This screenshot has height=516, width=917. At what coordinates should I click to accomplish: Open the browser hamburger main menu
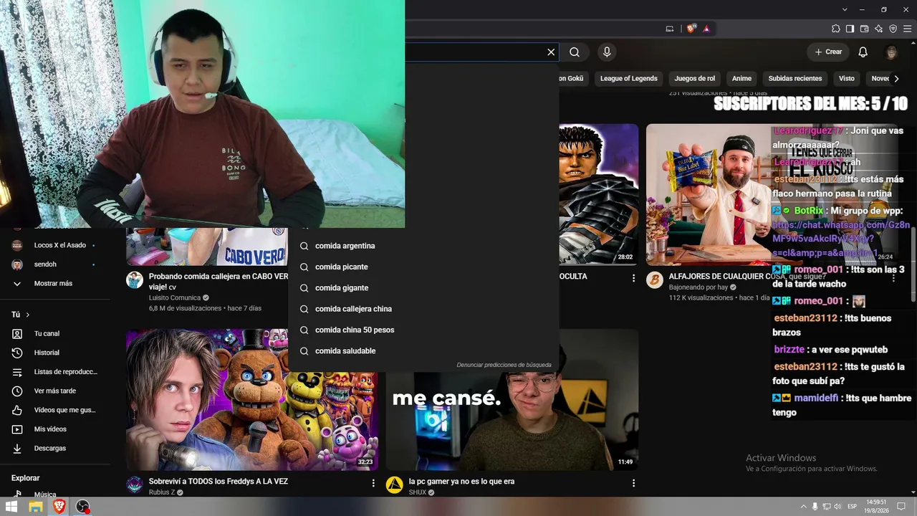(907, 29)
